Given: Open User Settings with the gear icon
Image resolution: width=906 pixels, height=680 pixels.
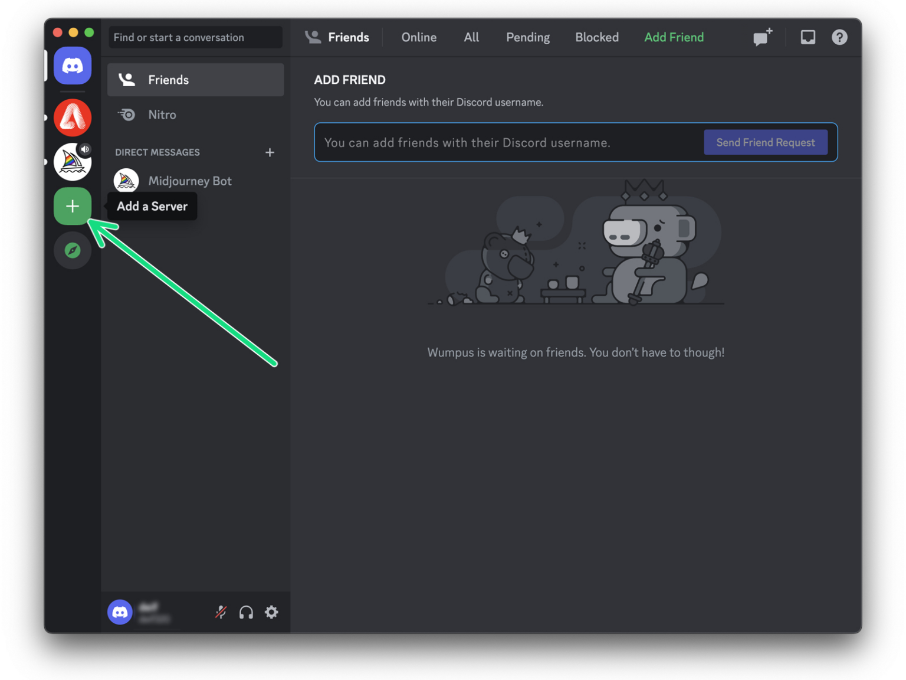Looking at the screenshot, I should (x=271, y=612).
